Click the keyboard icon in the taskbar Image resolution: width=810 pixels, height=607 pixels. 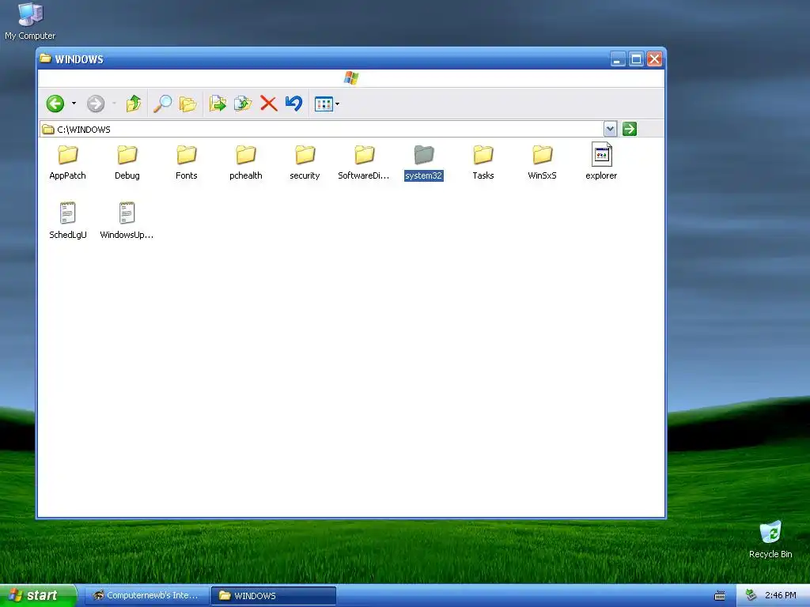pyautogui.click(x=720, y=596)
